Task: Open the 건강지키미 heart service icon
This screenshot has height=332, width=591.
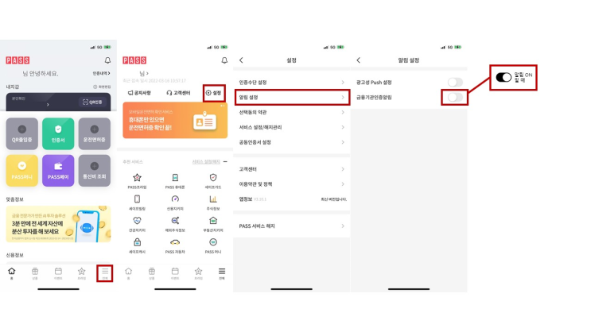Action: coord(137,224)
